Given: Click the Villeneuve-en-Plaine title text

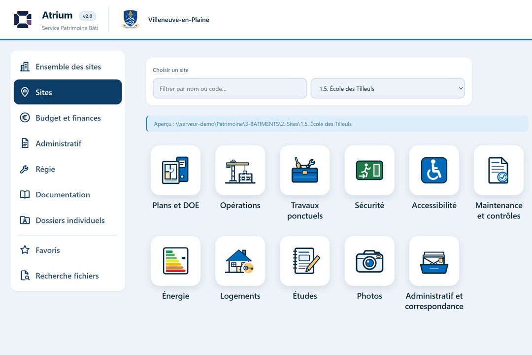Looking at the screenshot, I should point(178,20).
